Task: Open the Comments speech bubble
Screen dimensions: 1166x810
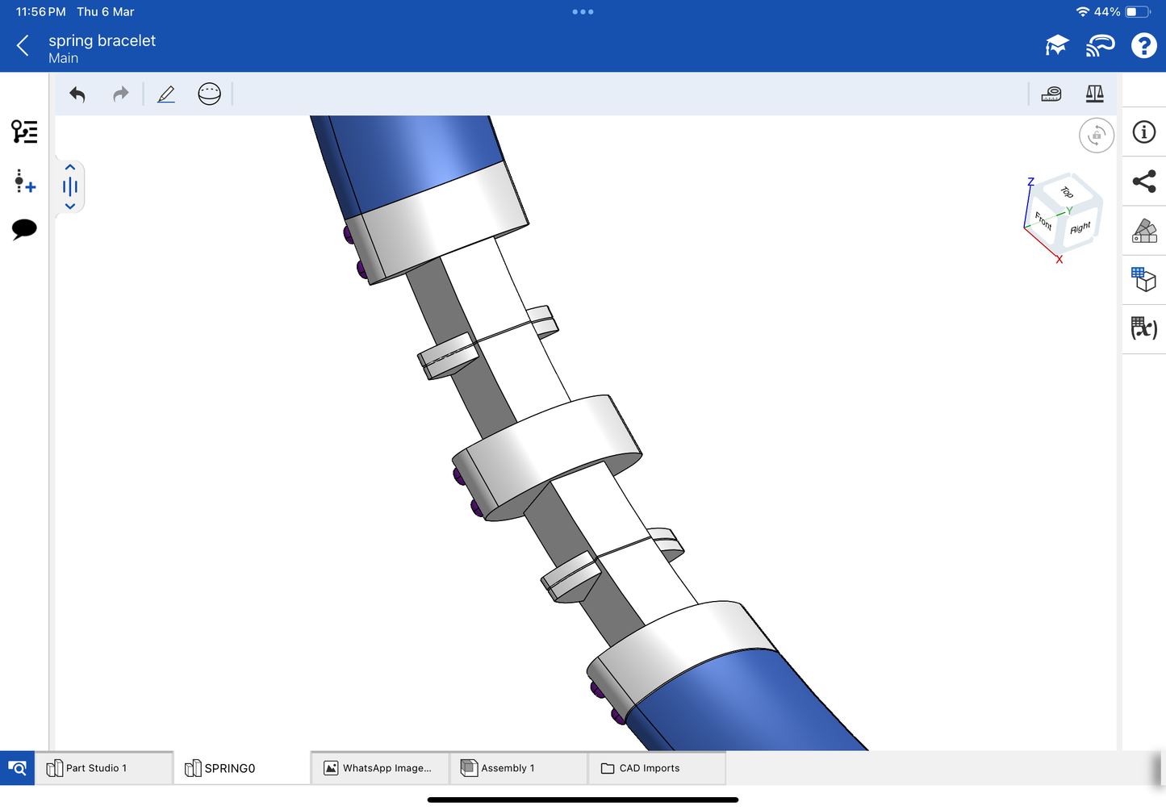Action: [x=24, y=229]
